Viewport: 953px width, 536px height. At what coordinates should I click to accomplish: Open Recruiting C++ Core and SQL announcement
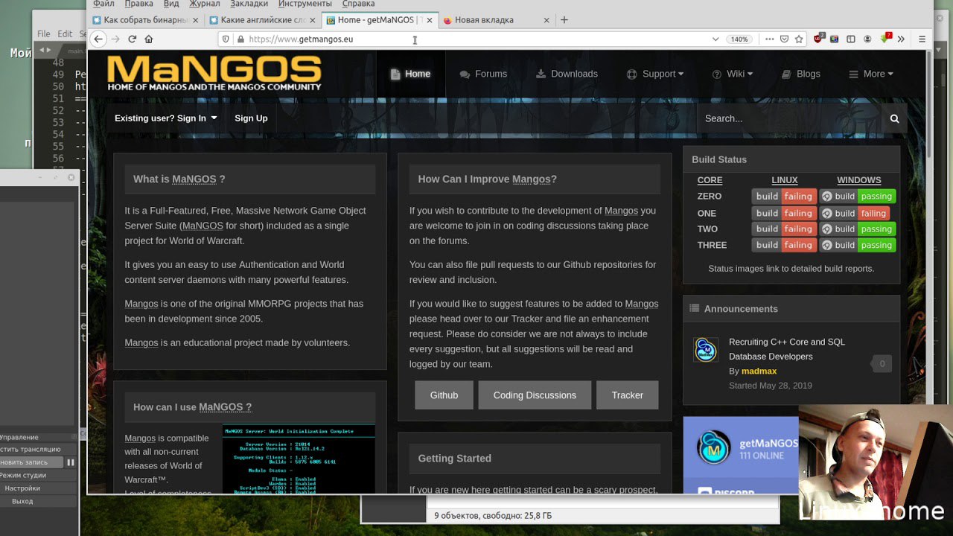pyautogui.click(x=787, y=349)
